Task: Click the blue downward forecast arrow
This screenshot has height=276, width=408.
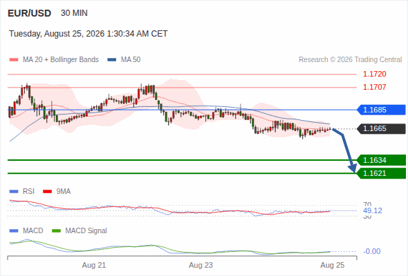Action: 345,150
